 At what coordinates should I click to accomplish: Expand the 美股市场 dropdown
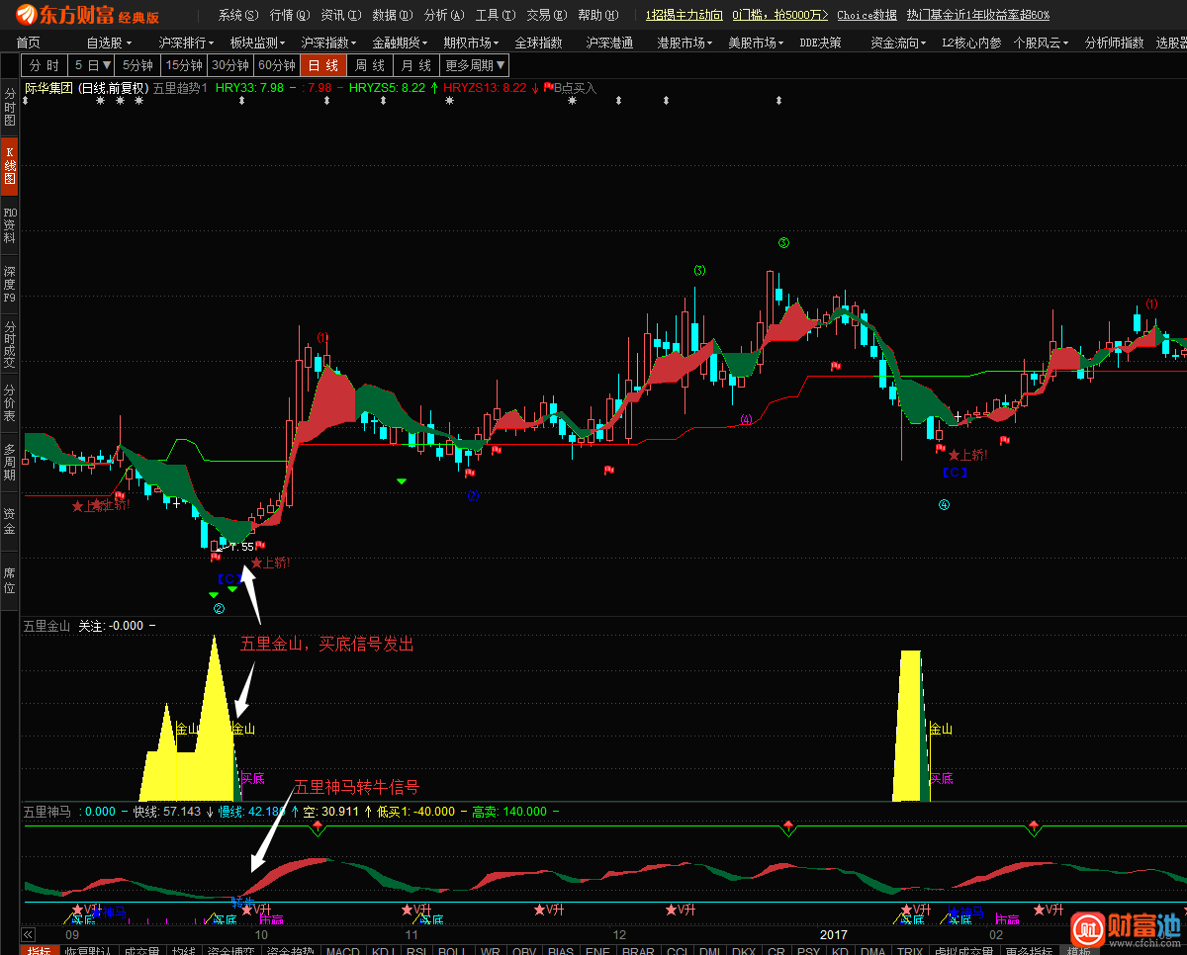tap(757, 43)
